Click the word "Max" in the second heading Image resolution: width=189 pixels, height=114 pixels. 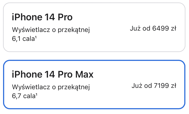click(x=84, y=74)
